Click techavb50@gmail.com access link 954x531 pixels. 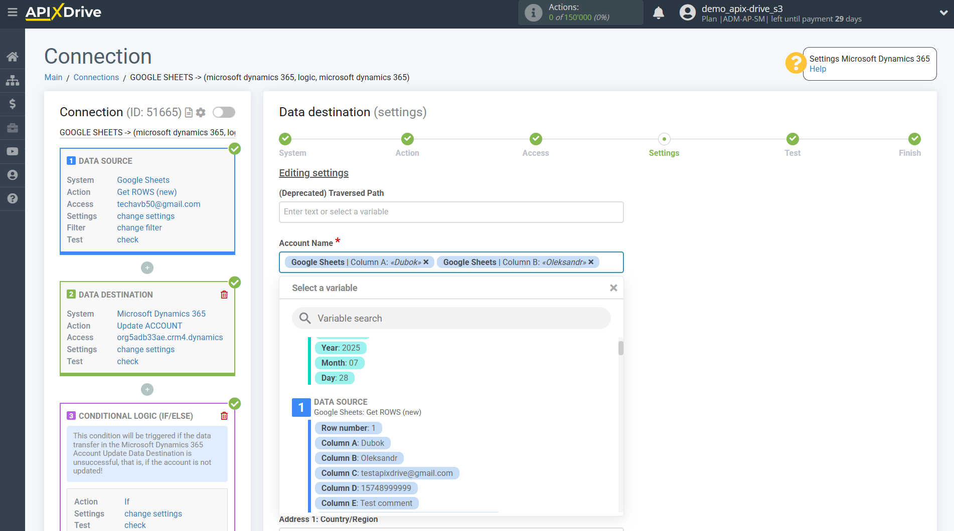[x=158, y=204]
